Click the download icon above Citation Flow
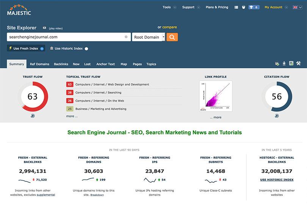The image size is (307, 205). [x=291, y=63]
